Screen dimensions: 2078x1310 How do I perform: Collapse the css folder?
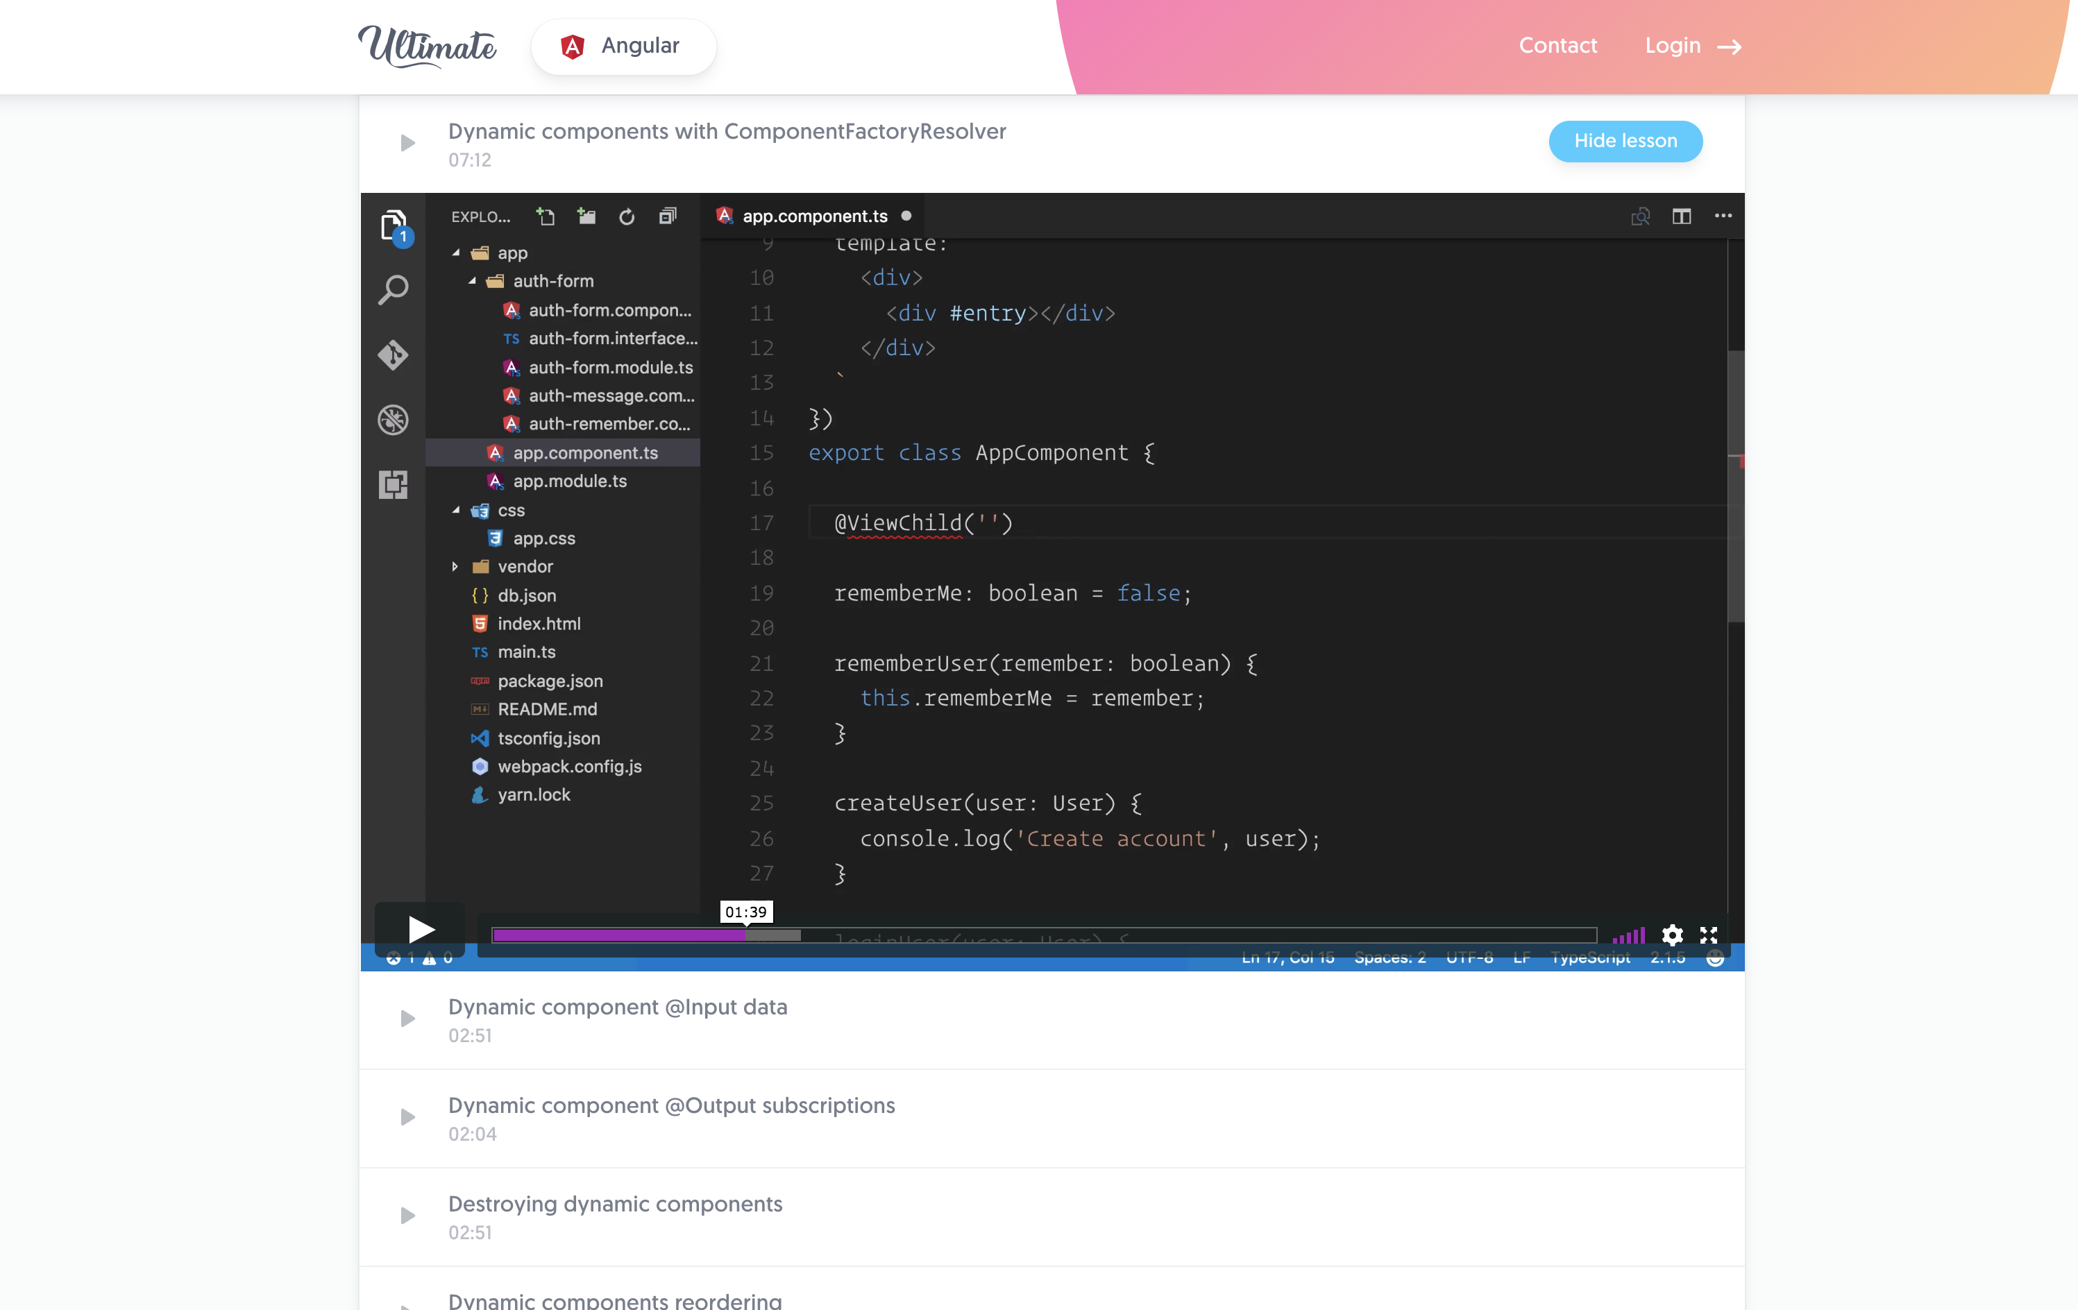(x=457, y=511)
